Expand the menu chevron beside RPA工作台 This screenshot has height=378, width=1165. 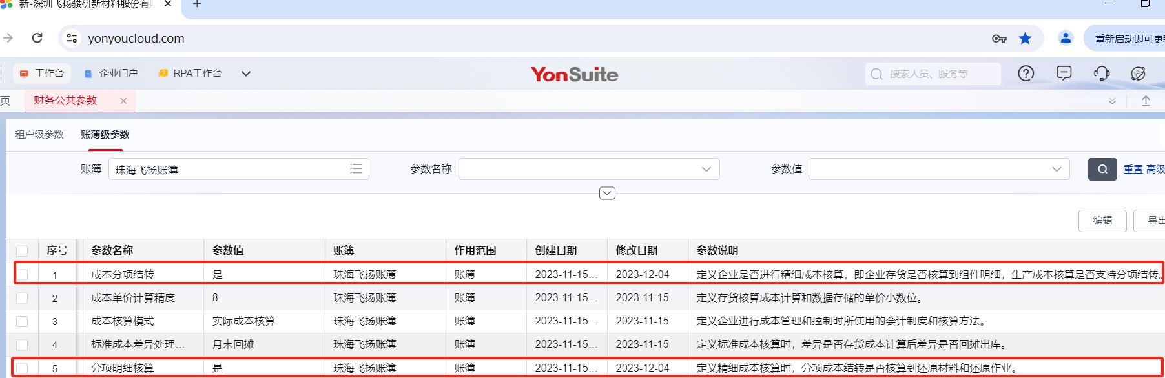click(245, 74)
